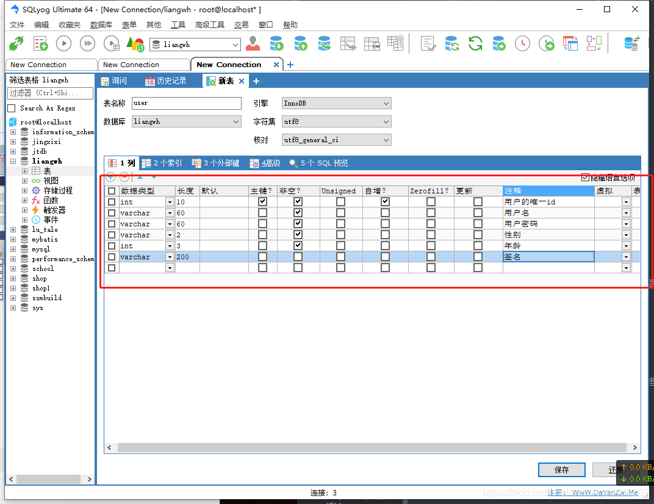This screenshot has width=654, height=504.
Task: Add a new connection tab with plus
Action: pyautogui.click(x=290, y=65)
